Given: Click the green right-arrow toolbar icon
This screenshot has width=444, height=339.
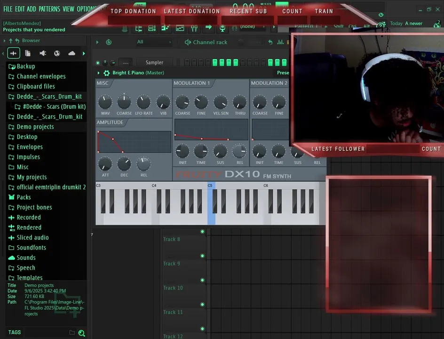Looking at the screenshot, I should pyautogui.click(x=209, y=27).
